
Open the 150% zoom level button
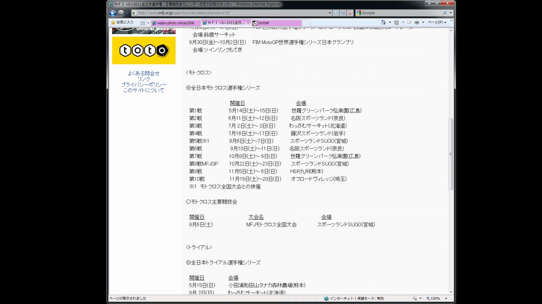434,298
